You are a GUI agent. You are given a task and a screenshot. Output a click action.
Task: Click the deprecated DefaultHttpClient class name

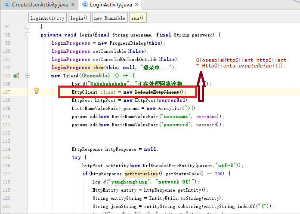pyautogui.click(x=157, y=92)
